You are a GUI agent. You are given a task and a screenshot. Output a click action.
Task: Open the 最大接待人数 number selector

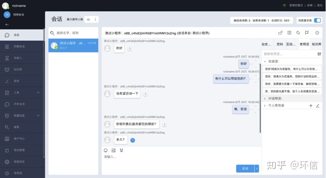point(91,19)
